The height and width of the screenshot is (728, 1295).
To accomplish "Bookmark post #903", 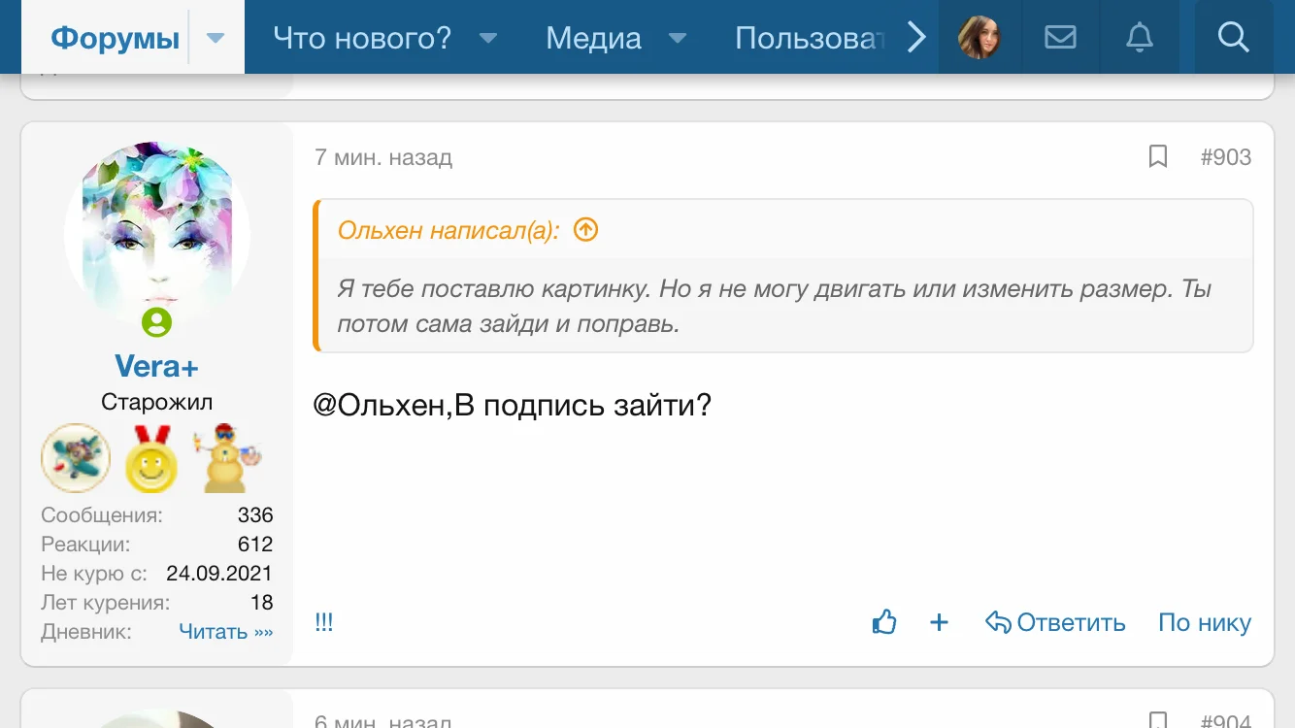I will coord(1157,156).
